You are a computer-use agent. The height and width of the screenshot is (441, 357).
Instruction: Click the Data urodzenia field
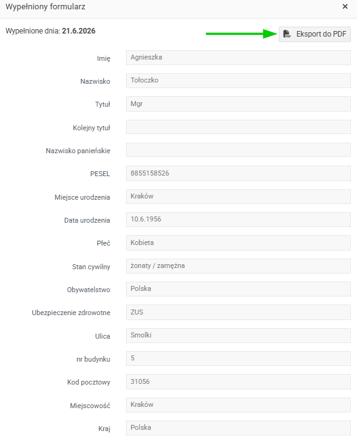coord(238,220)
